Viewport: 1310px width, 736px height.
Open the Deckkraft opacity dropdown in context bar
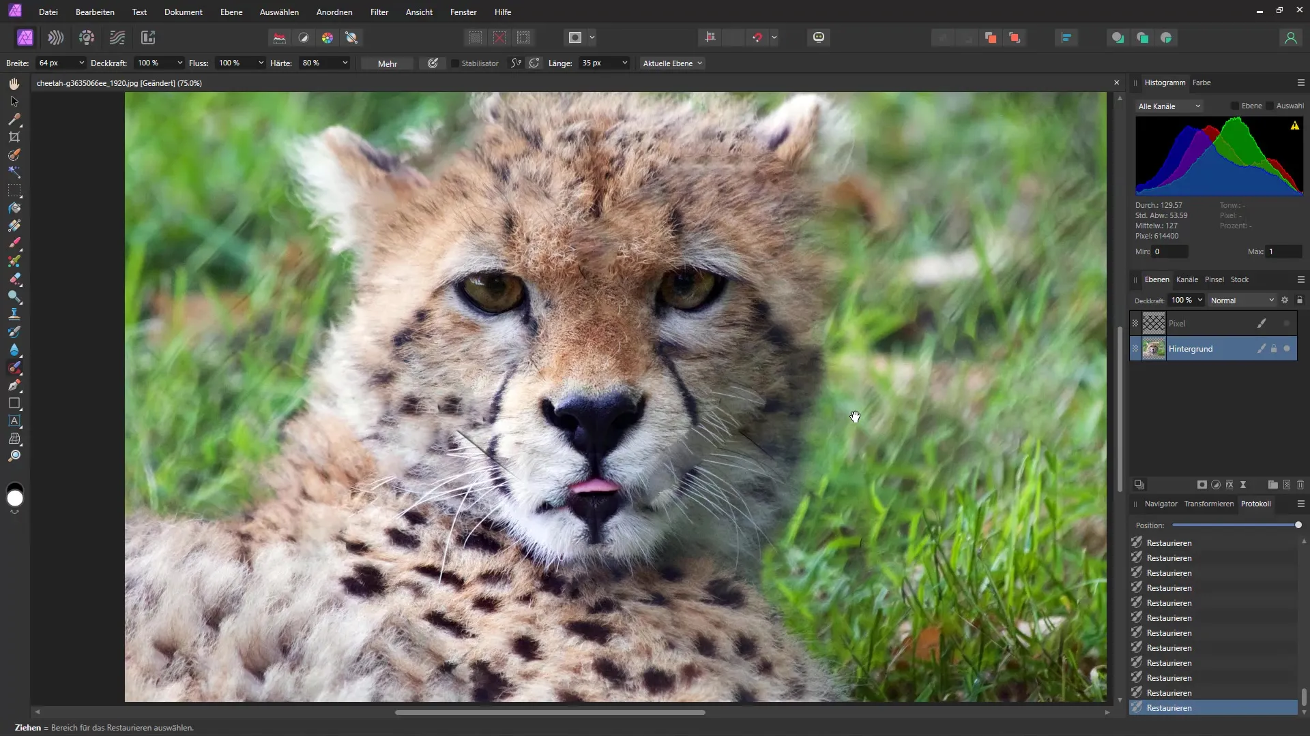pyautogui.click(x=179, y=63)
